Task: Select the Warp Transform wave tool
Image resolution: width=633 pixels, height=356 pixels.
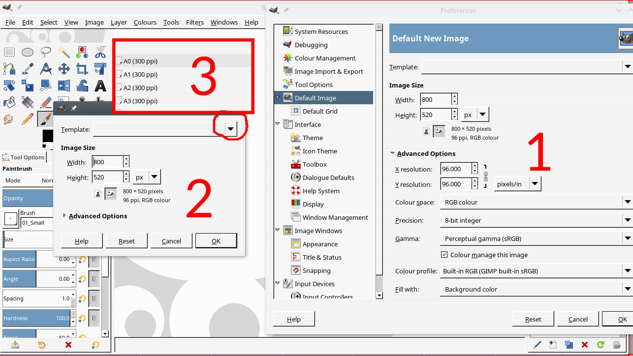Action: 82,86
